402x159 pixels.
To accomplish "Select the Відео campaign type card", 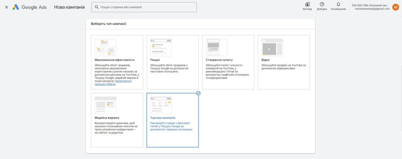I will click(x=284, y=62).
